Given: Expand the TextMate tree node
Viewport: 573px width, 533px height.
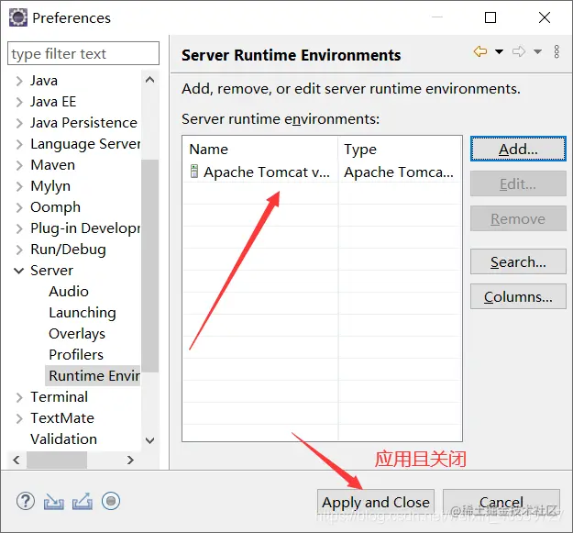Looking at the screenshot, I should tap(19, 418).
